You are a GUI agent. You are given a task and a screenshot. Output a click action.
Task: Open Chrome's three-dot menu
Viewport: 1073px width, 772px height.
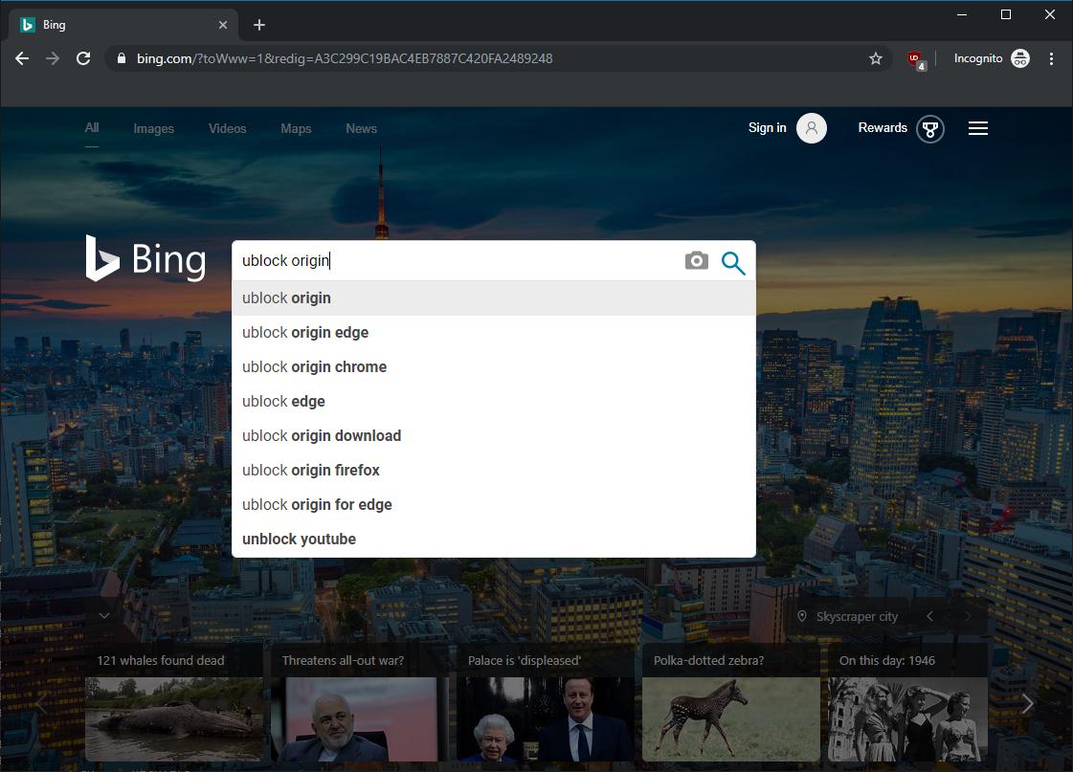tap(1051, 58)
